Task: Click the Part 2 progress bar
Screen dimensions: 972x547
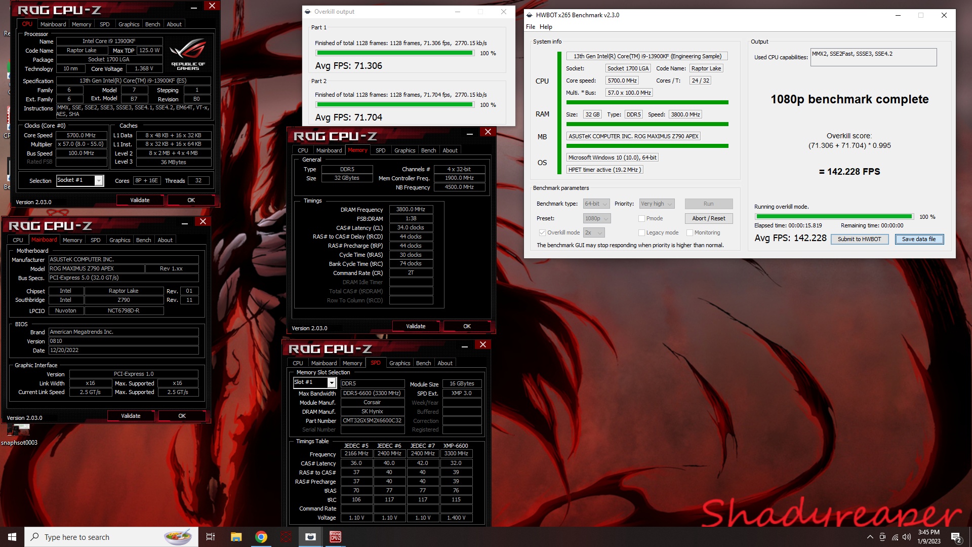Action: tap(395, 105)
